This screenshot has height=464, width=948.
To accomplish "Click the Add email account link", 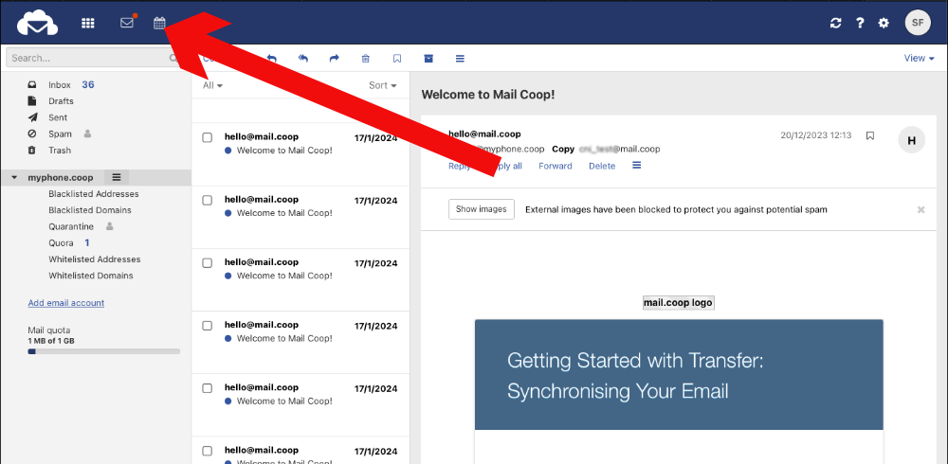I will [x=66, y=303].
